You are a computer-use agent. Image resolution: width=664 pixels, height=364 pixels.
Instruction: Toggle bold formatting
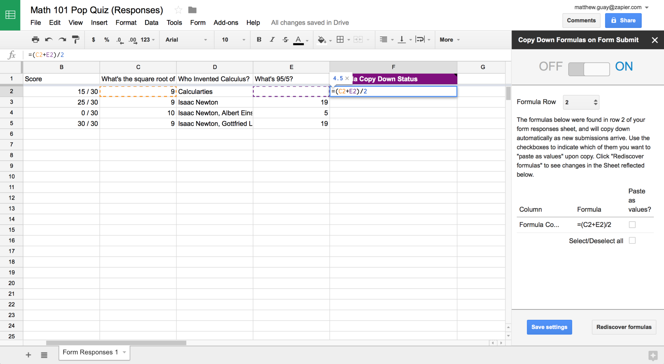[259, 40]
